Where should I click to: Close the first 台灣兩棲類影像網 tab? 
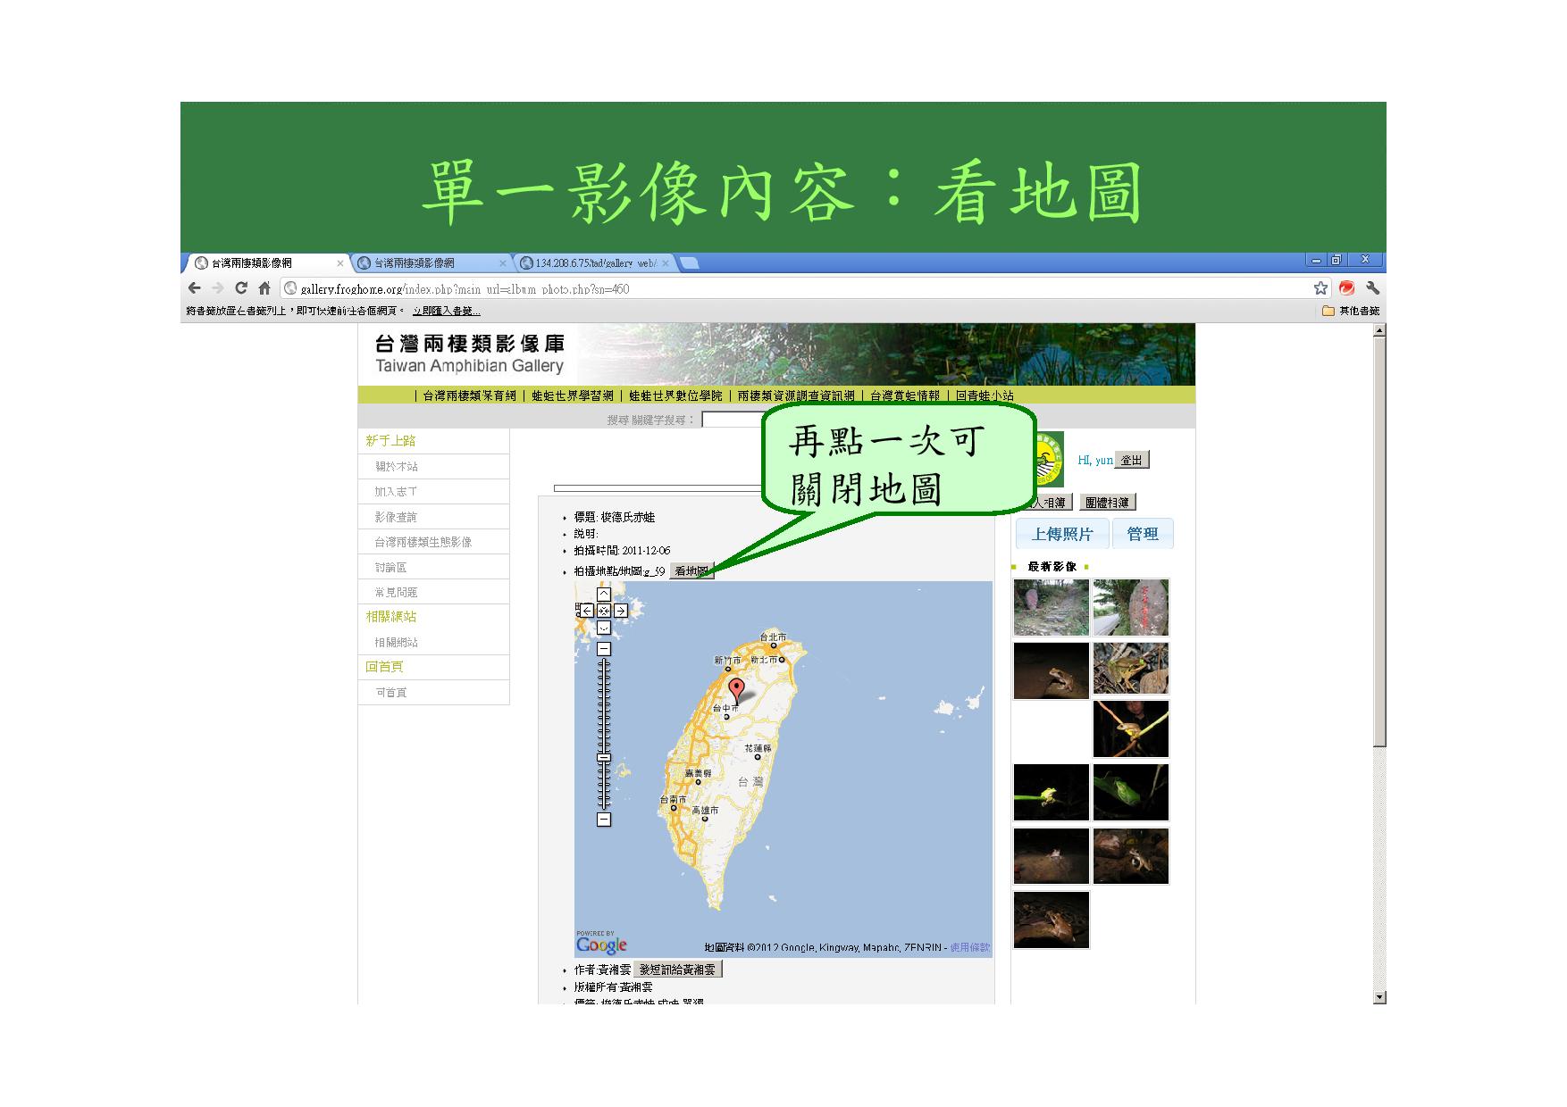coord(339,263)
